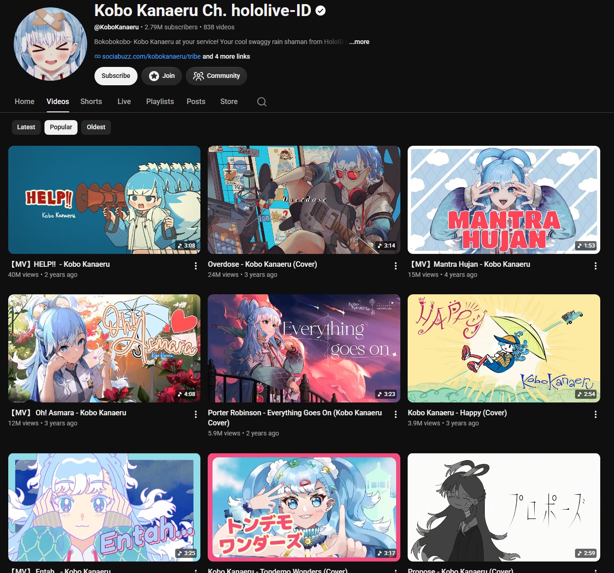Viewport: 614px width, 573px height.
Task: Select the Popular sort chip
Action: coord(61,127)
